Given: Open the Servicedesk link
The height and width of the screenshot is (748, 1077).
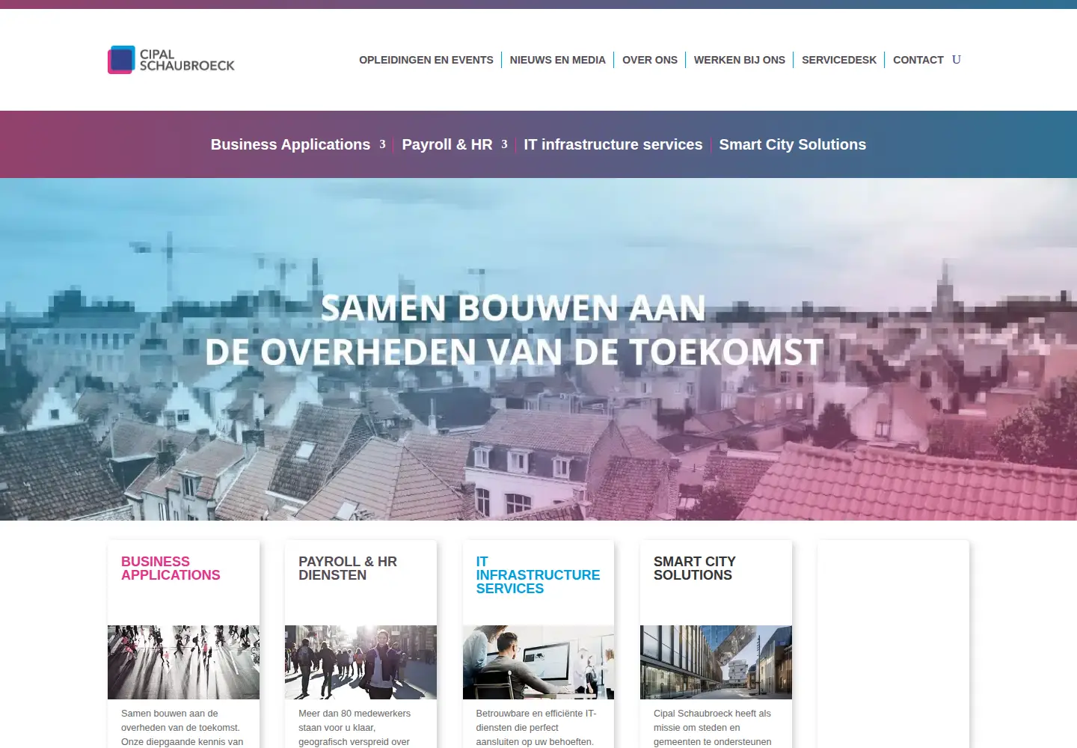Looking at the screenshot, I should 839,60.
